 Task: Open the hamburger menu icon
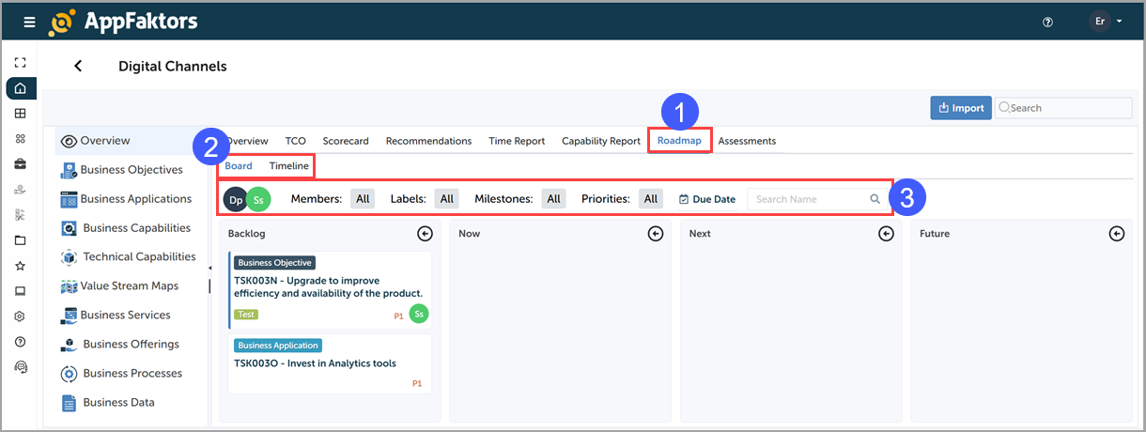coord(29,22)
